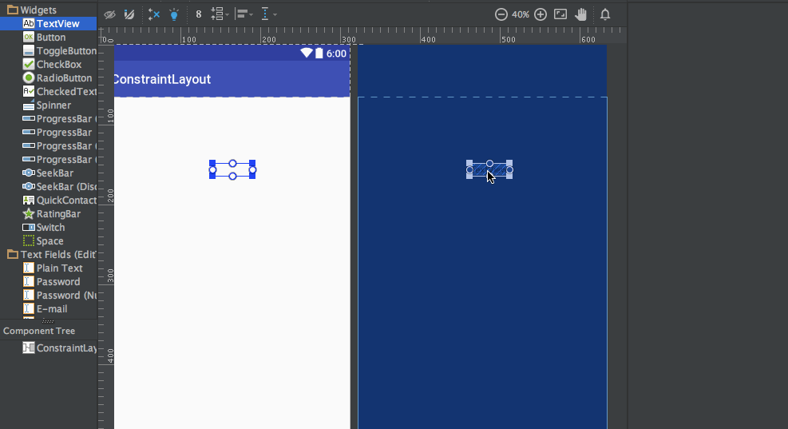Screen dimensions: 788x429
Task: Click Infer Constraints light bulb icon
Action: (174, 14)
